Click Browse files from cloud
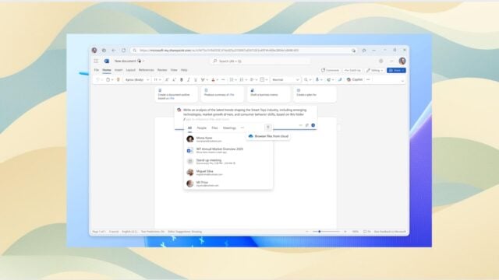 click(268, 136)
